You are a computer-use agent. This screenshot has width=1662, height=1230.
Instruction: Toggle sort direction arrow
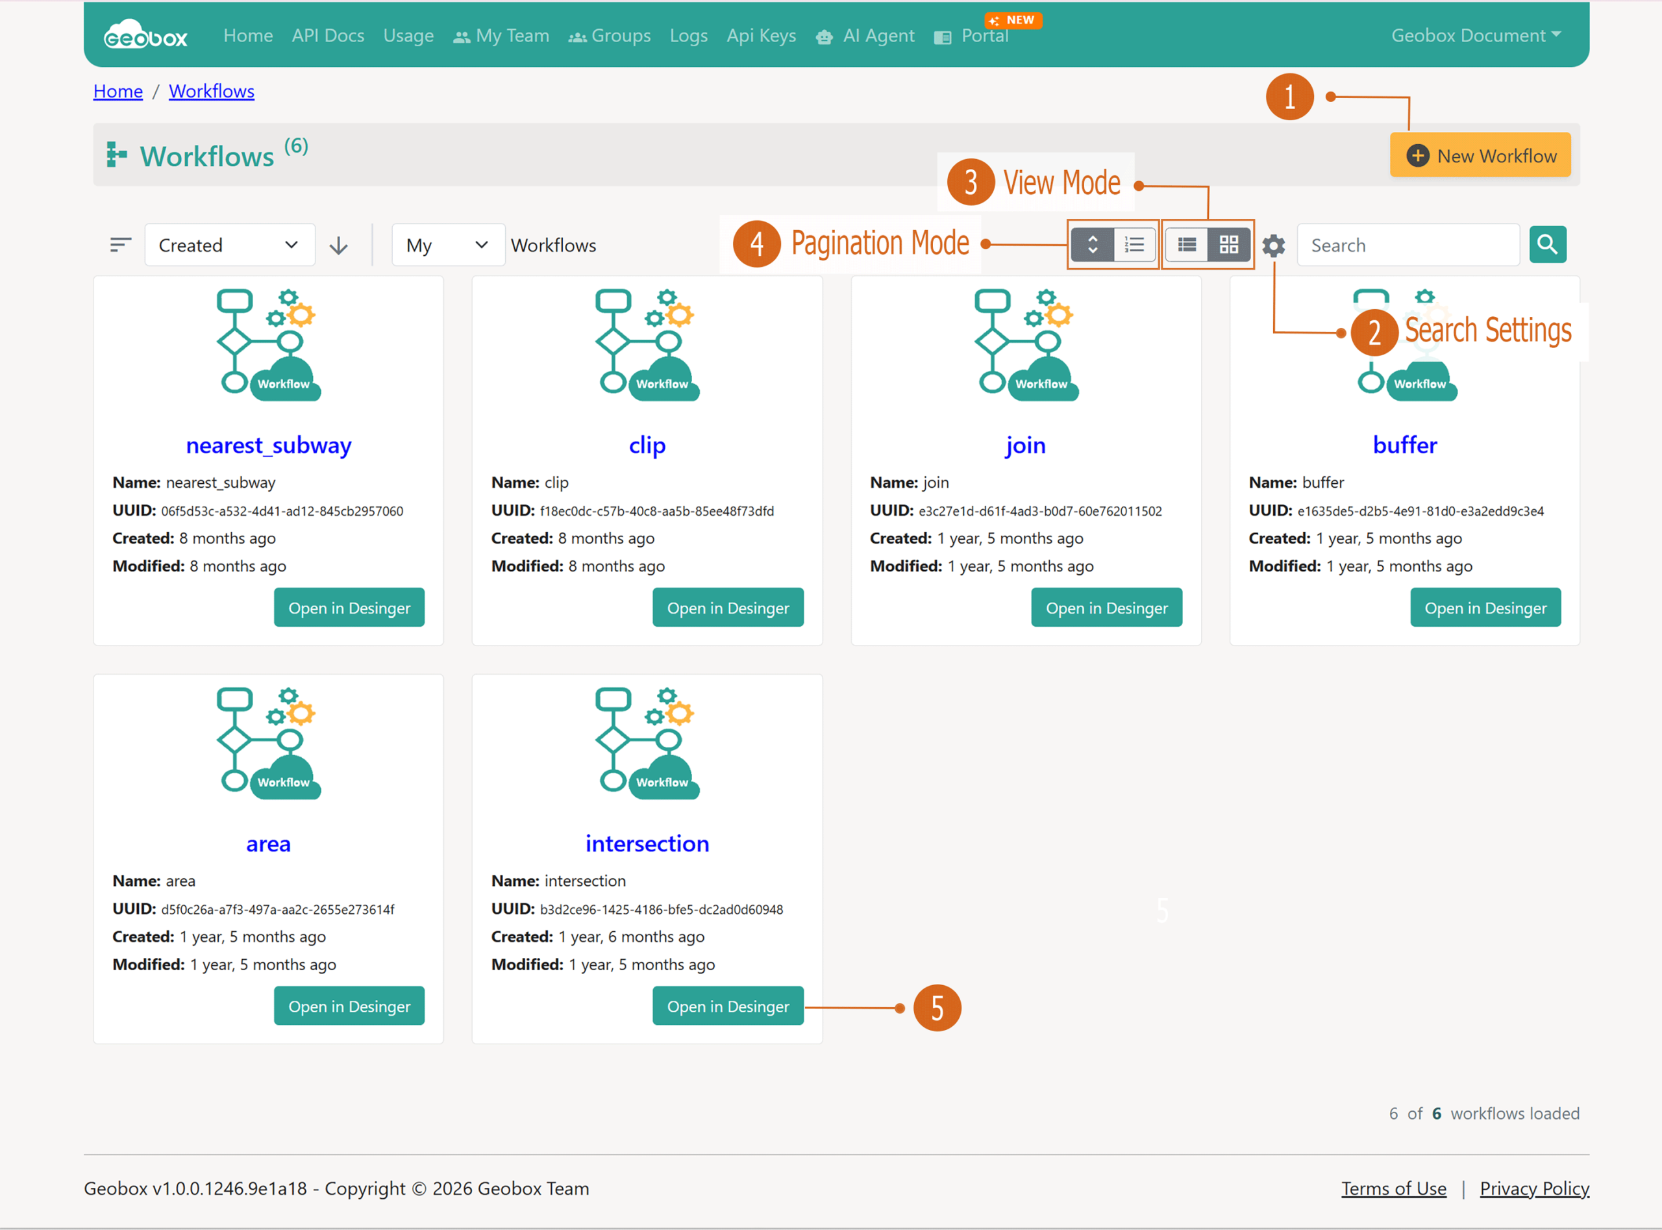coord(339,245)
